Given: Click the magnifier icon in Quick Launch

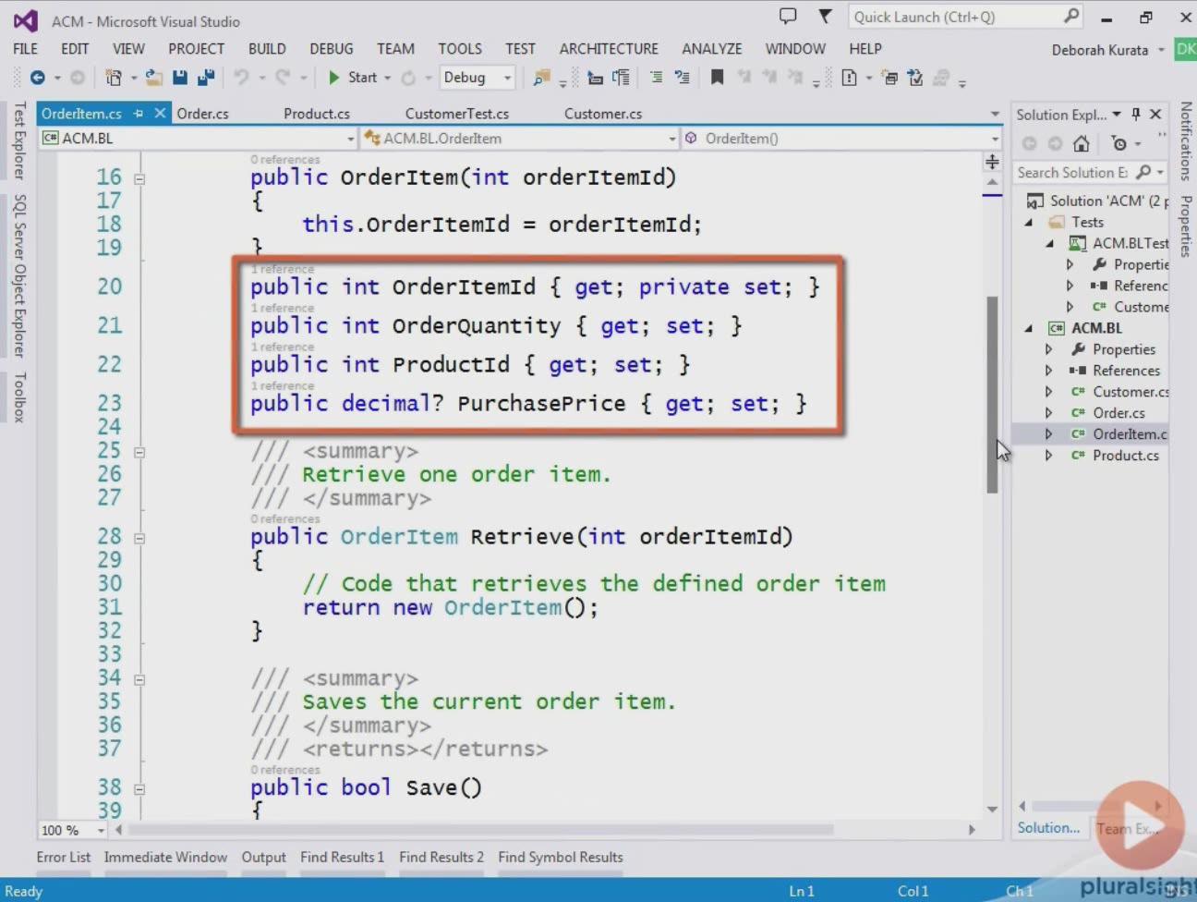Looking at the screenshot, I should 1071,16.
